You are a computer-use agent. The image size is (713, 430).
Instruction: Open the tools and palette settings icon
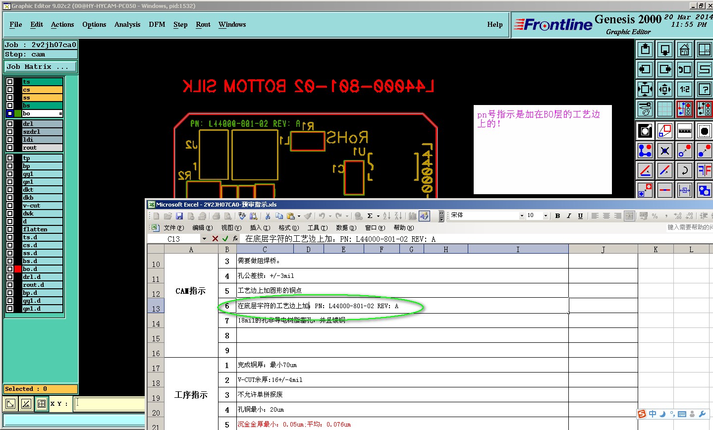645,109
